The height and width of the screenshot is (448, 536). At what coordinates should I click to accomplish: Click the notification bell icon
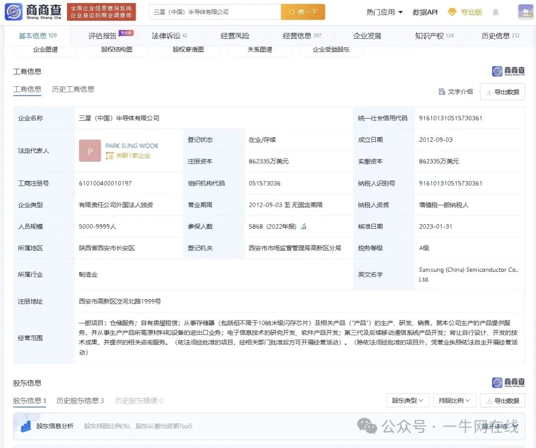[495, 12]
